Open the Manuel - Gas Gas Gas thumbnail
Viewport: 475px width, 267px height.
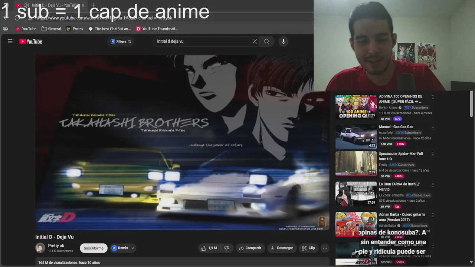pyautogui.click(x=356, y=137)
